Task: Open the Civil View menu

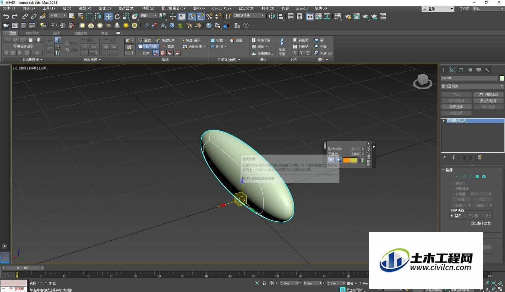Action: tap(222, 8)
